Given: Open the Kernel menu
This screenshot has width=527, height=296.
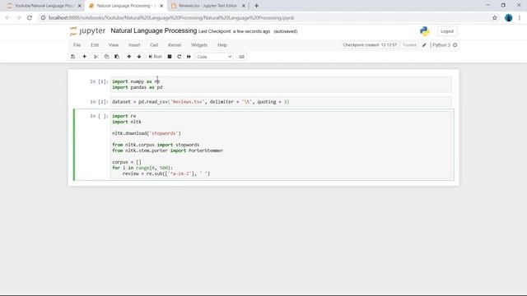Looking at the screenshot, I should [175, 45].
